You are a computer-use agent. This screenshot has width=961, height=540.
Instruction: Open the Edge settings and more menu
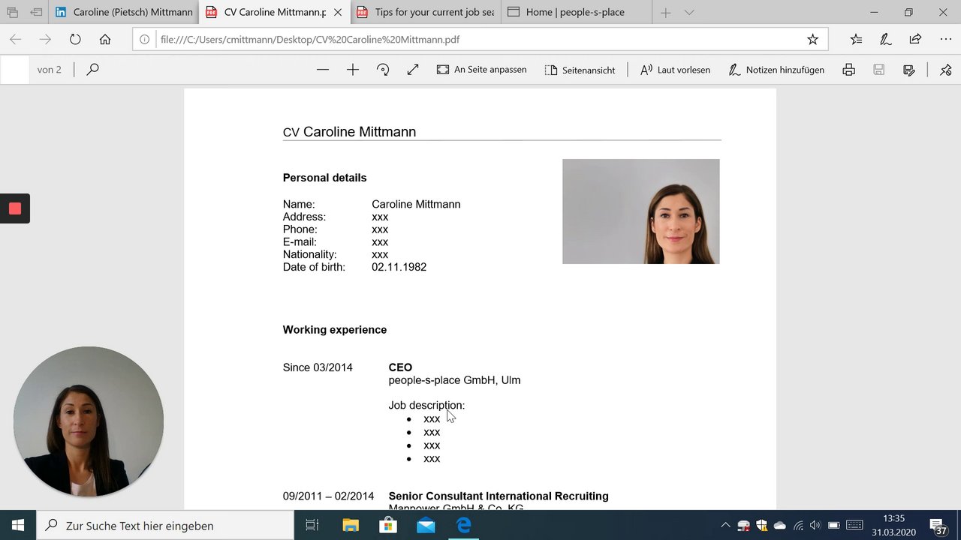point(945,39)
